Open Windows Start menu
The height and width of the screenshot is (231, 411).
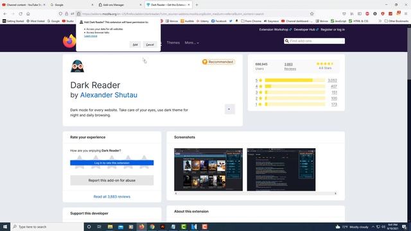(x=5, y=227)
